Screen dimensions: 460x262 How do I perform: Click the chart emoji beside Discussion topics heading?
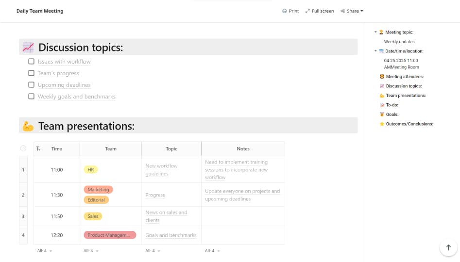[x=28, y=47]
